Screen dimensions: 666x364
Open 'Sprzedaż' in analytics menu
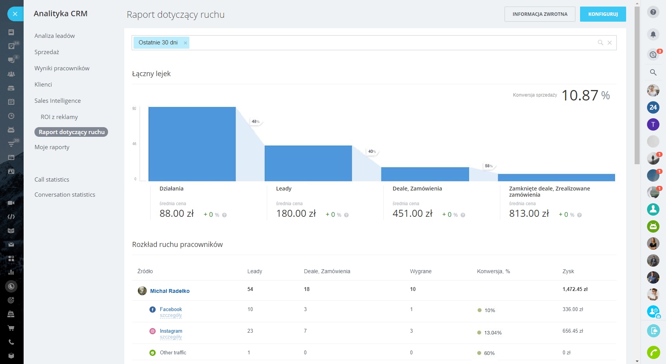tap(47, 52)
